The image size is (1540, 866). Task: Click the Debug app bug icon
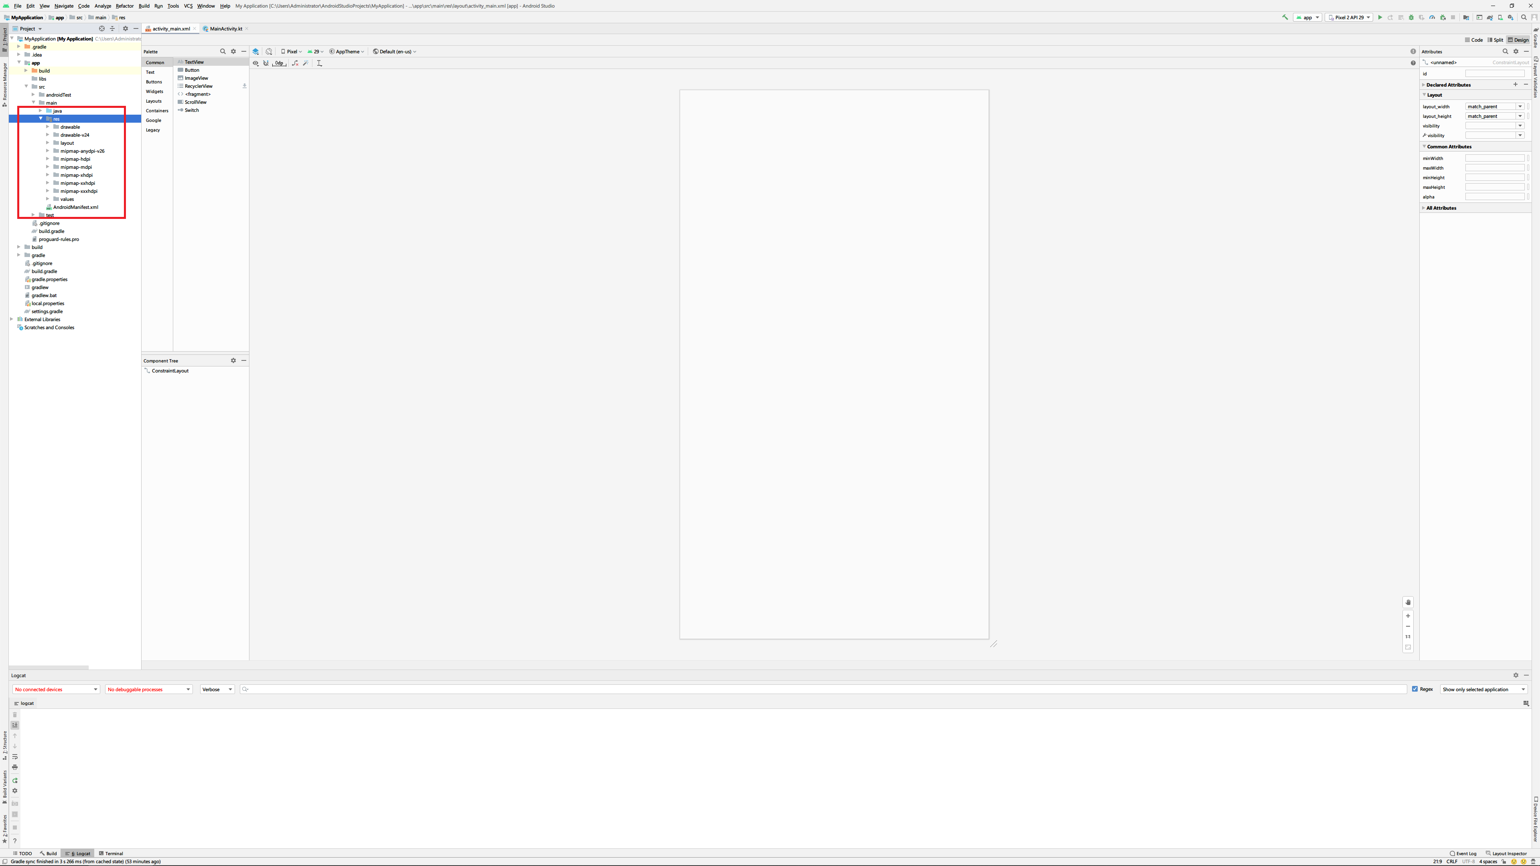click(1412, 17)
